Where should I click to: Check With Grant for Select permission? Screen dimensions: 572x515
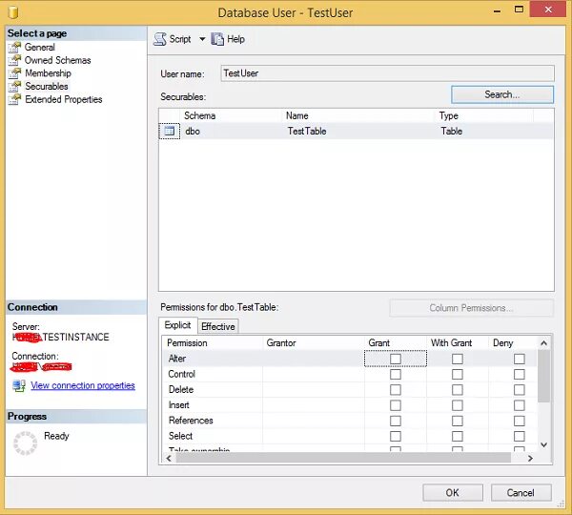tap(458, 436)
